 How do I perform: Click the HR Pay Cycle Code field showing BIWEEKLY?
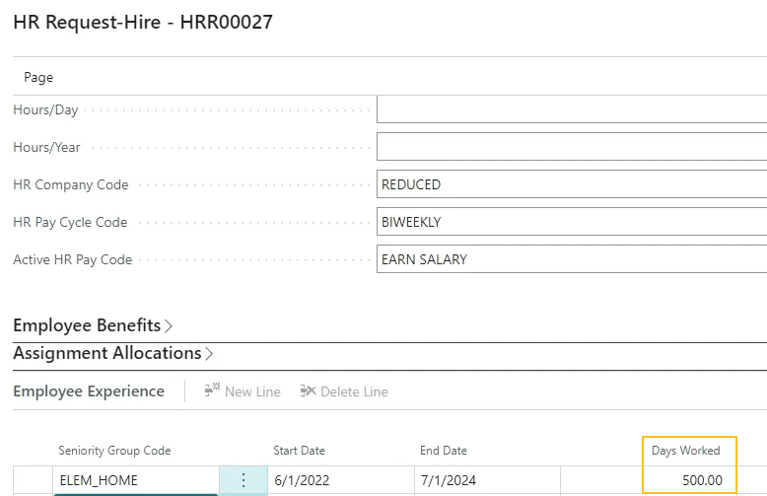(x=572, y=222)
